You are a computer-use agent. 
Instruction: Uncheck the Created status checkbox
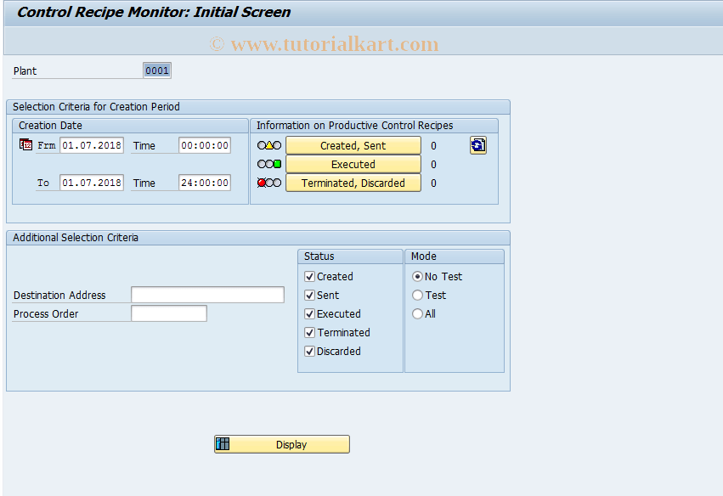tap(309, 276)
